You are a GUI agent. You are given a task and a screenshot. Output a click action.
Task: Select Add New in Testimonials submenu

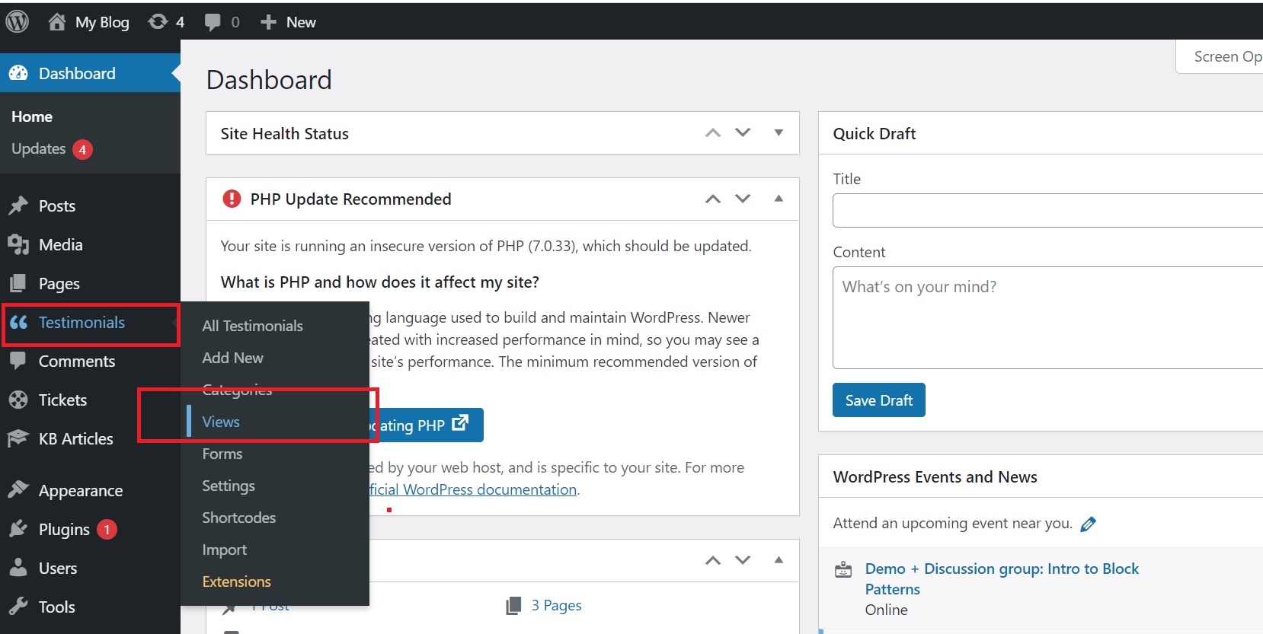(x=232, y=358)
